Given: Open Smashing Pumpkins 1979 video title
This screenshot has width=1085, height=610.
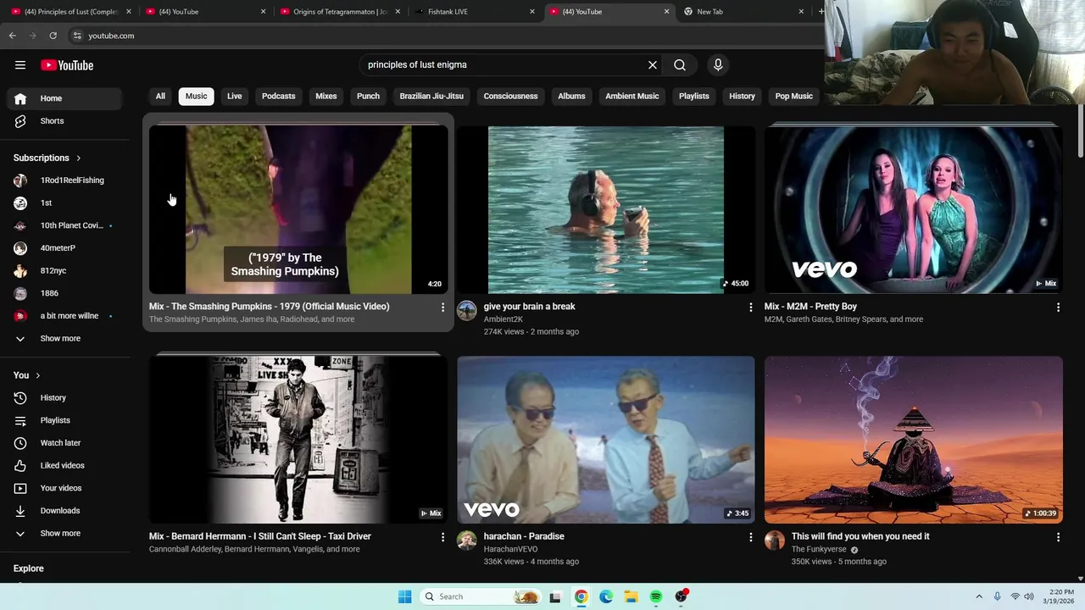Looking at the screenshot, I should click(269, 307).
